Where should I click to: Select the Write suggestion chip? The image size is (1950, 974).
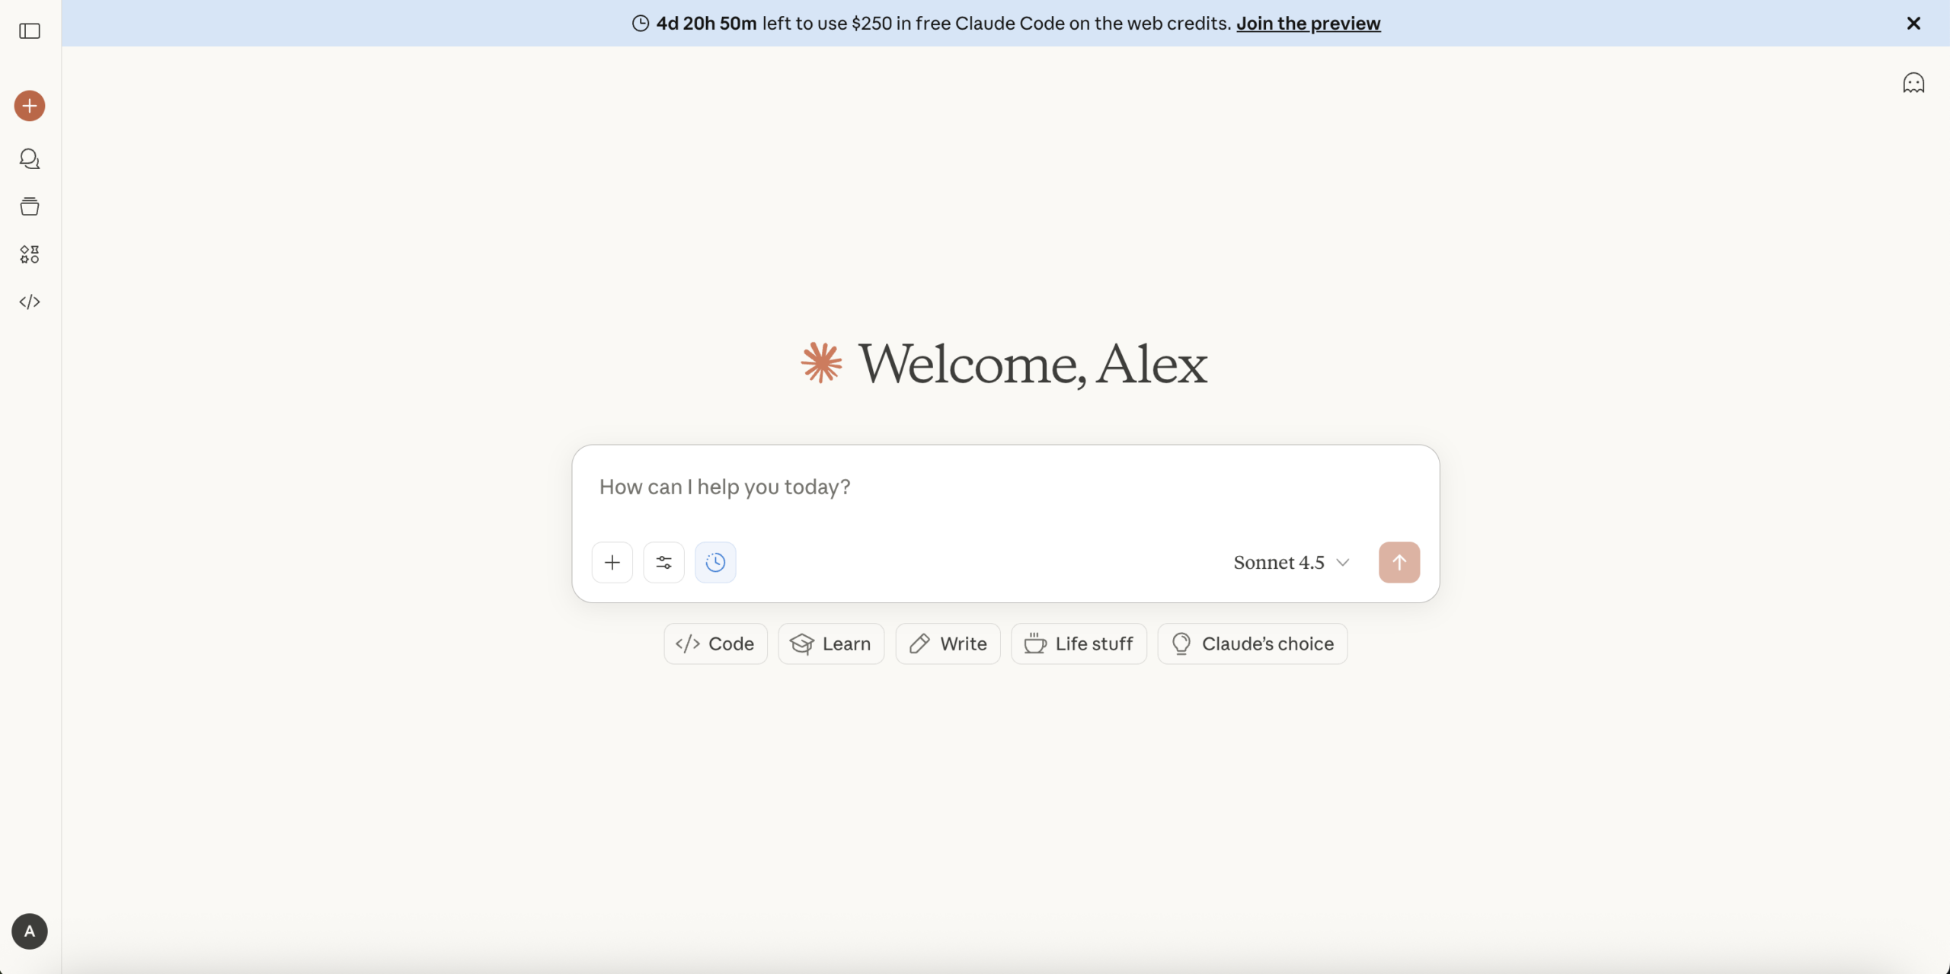pos(948,644)
